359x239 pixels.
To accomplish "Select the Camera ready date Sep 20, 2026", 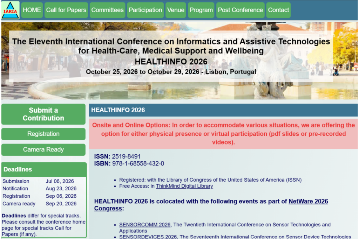I will [x=61, y=204].
